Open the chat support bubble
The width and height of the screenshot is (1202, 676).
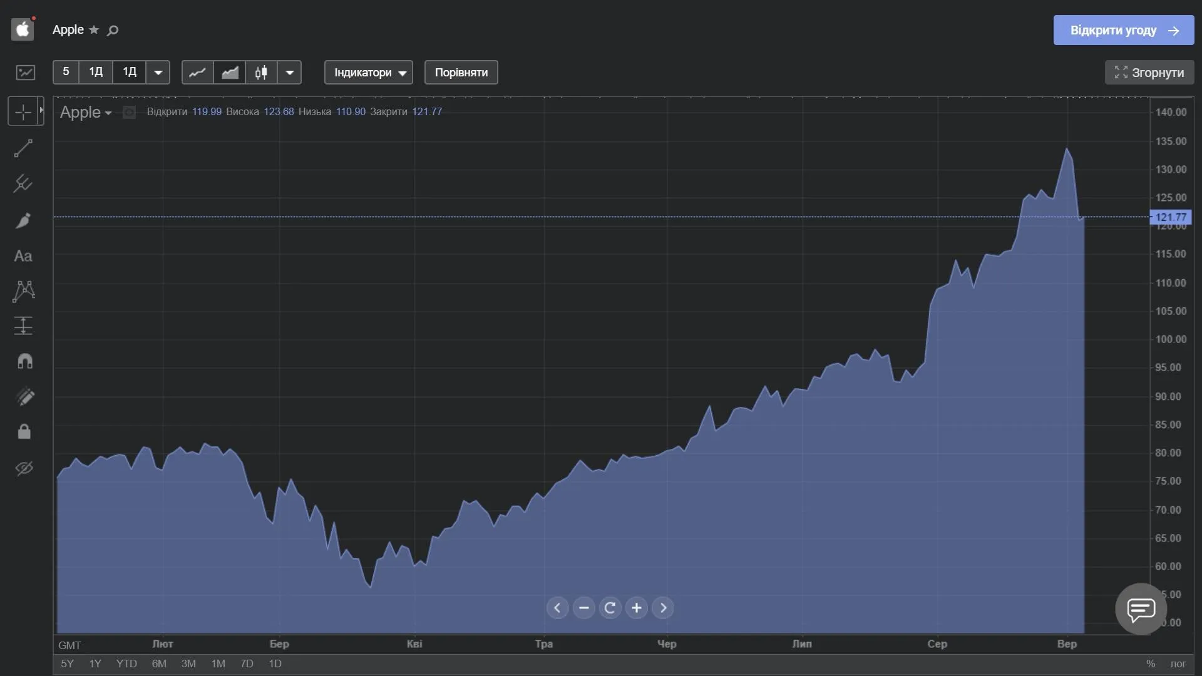(x=1141, y=609)
